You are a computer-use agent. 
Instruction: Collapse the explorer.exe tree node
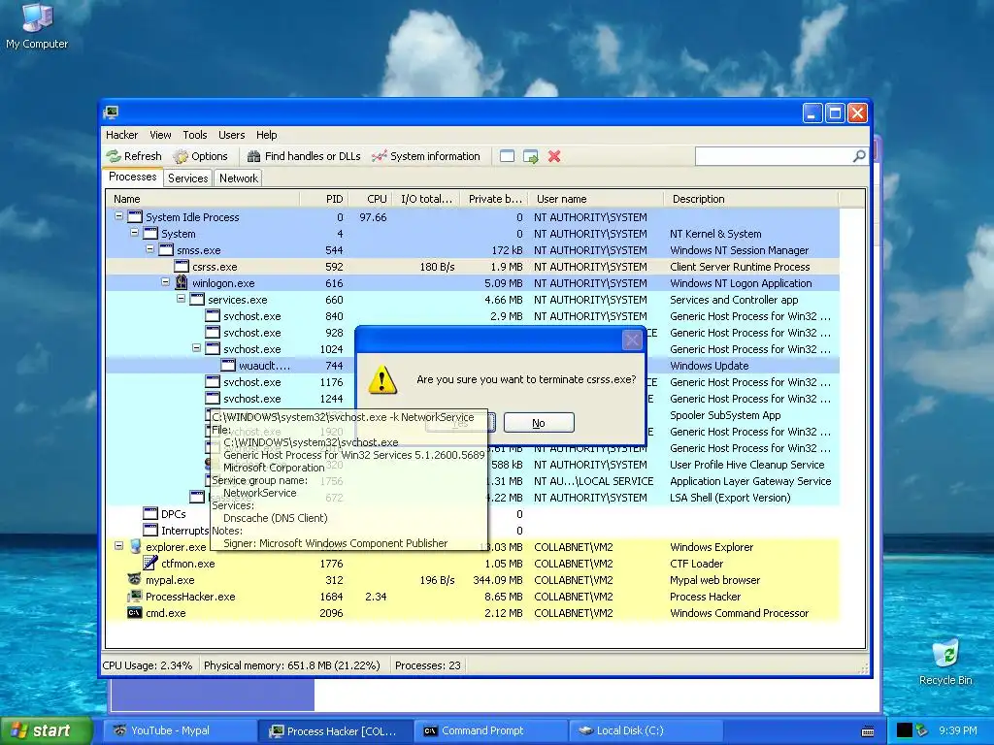tap(118, 545)
